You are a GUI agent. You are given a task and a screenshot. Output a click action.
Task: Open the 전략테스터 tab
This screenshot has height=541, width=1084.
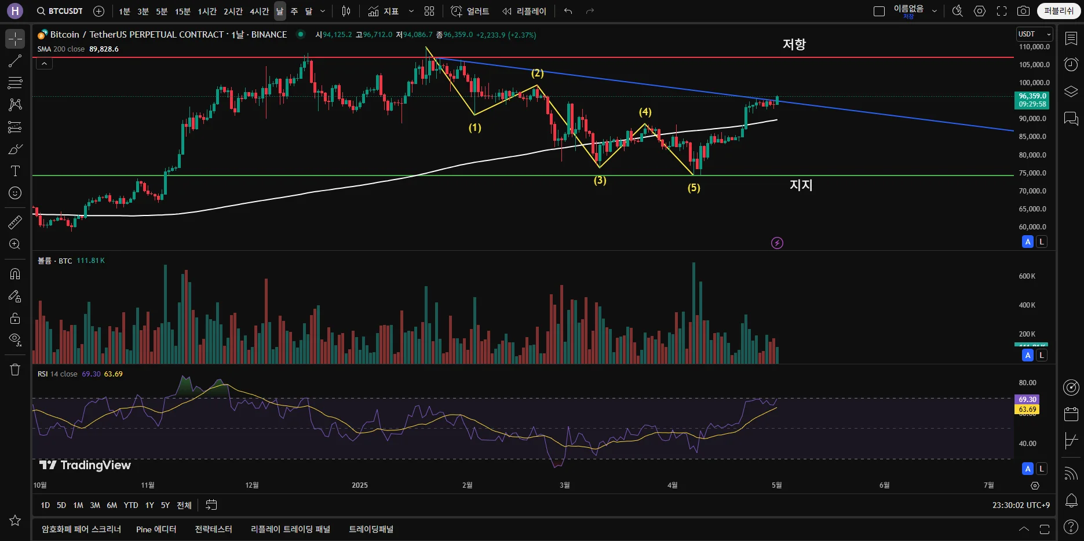pos(213,529)
